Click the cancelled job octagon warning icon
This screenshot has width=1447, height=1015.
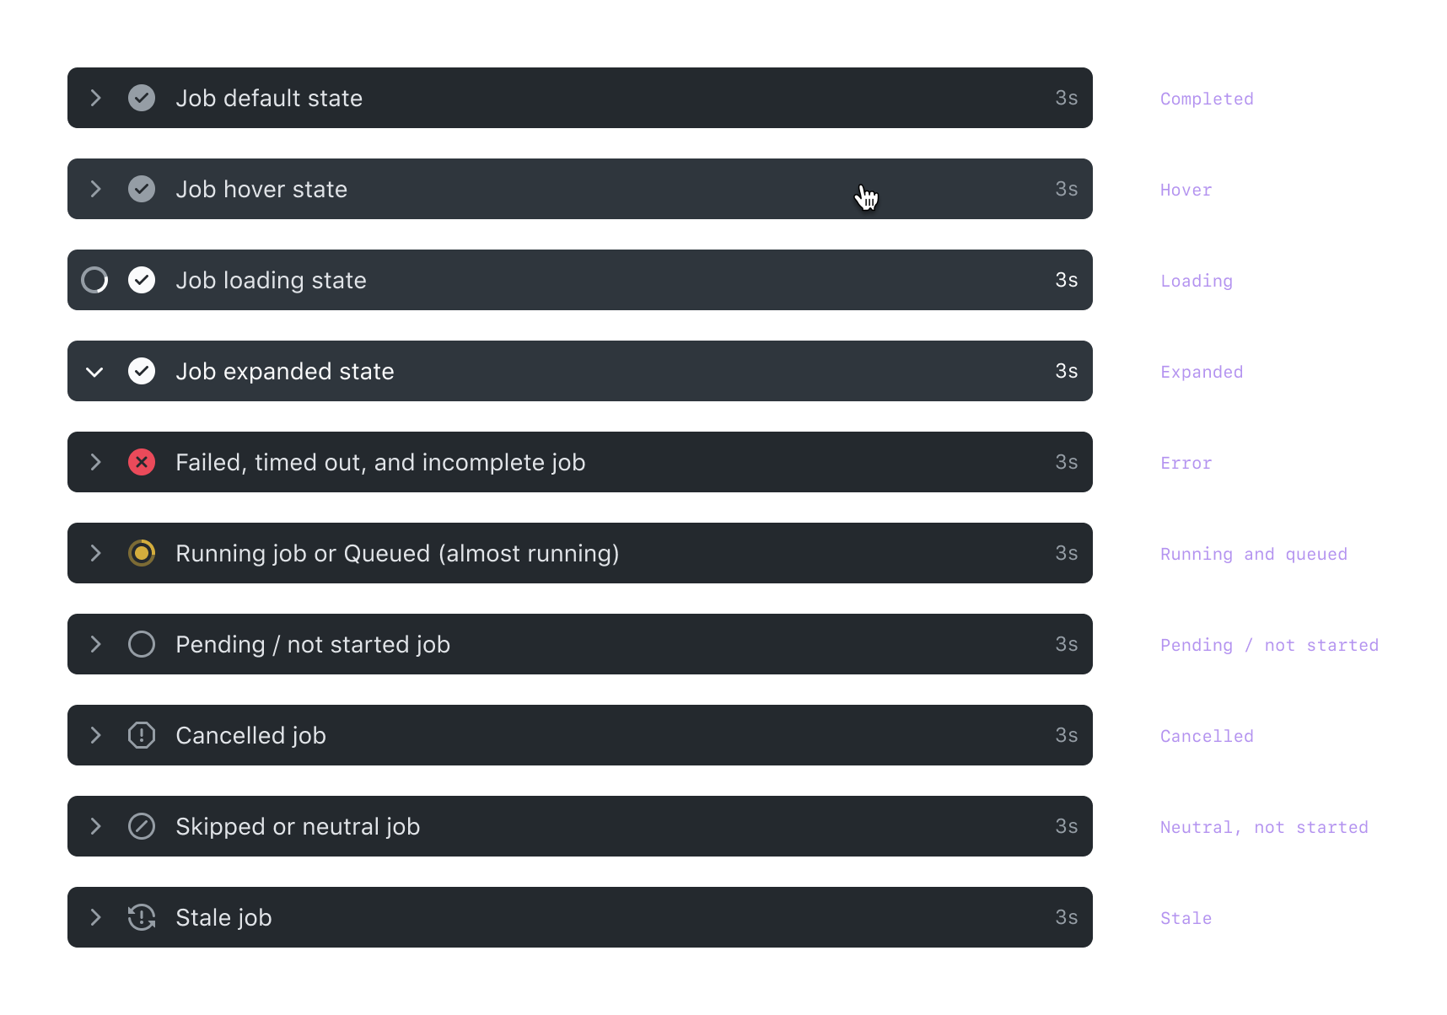[x=142, y=735]
